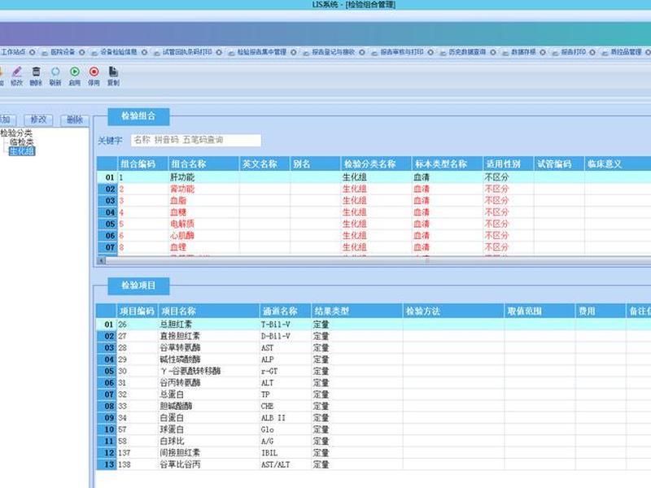651x488 pixels.
Task: Select the 临检类 tree node
Action: click(22, 142)
